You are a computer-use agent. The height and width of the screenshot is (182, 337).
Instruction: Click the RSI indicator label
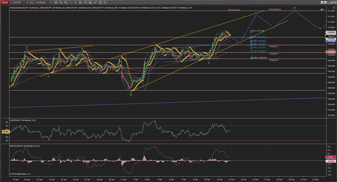tap(23, 120)
